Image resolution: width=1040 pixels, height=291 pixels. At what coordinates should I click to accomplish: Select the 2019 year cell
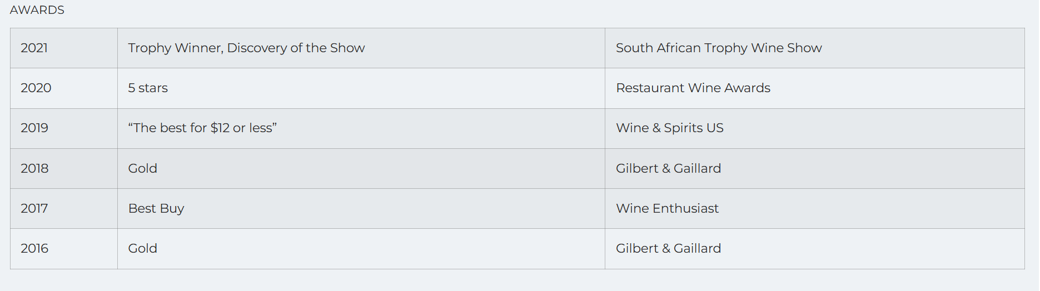click(64, 128)
